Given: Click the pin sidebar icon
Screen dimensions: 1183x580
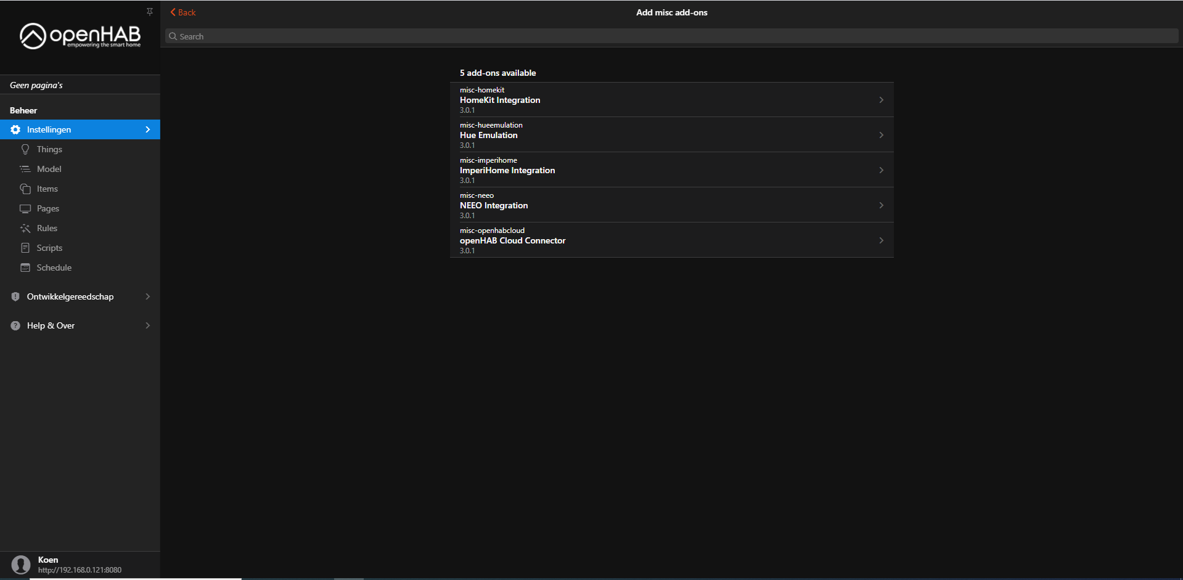Looking at the screenshot, I should point(149,12).
